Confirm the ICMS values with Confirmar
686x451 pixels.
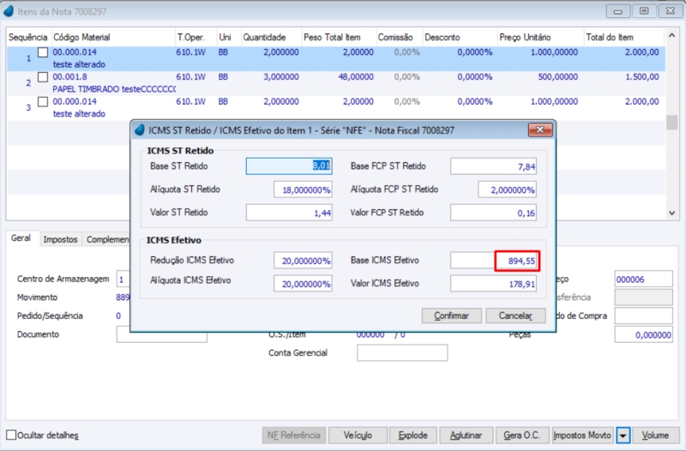[x=452, y=316]
